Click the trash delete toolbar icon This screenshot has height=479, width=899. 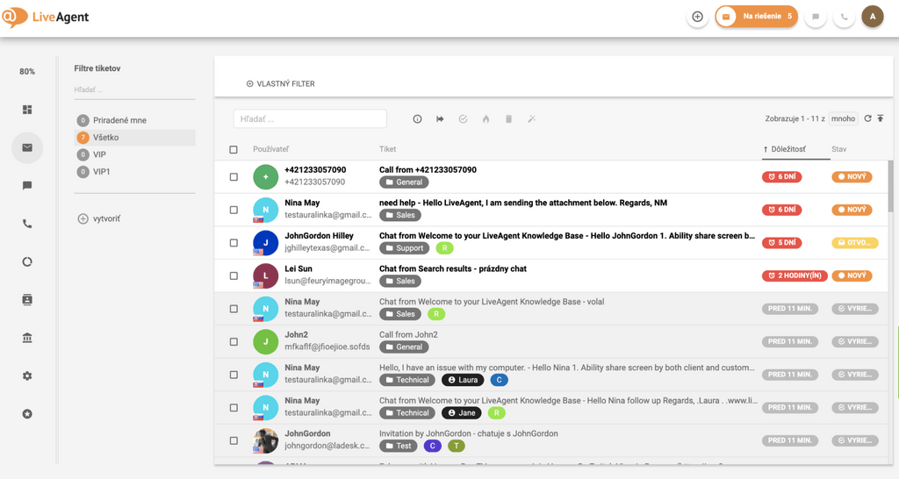[x=508, y=119]
